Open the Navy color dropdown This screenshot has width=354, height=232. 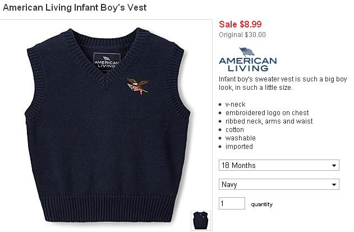279,184
